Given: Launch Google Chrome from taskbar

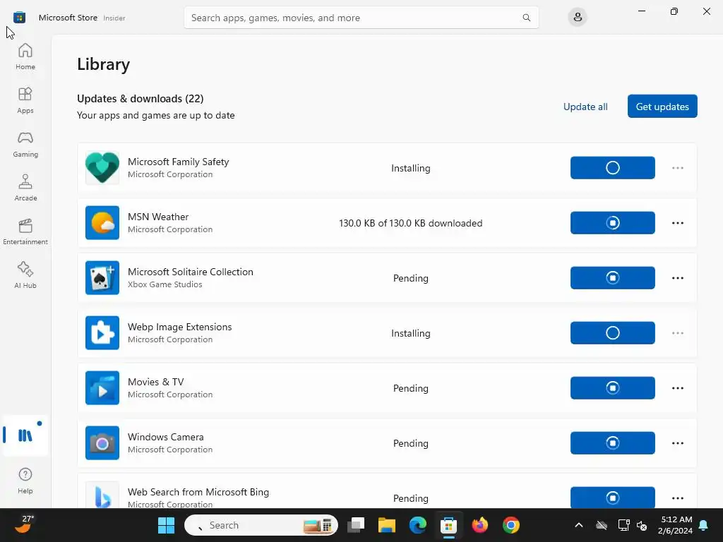Looking at the screenshot, I should (511, 525).
